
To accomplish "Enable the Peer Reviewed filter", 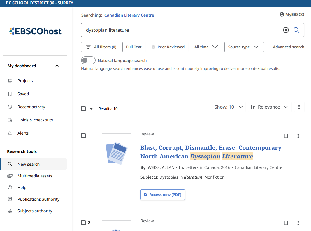I will click(x=168, y=47).
